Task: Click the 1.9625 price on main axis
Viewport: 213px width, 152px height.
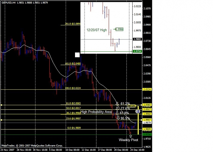Action: click(147, 147)
